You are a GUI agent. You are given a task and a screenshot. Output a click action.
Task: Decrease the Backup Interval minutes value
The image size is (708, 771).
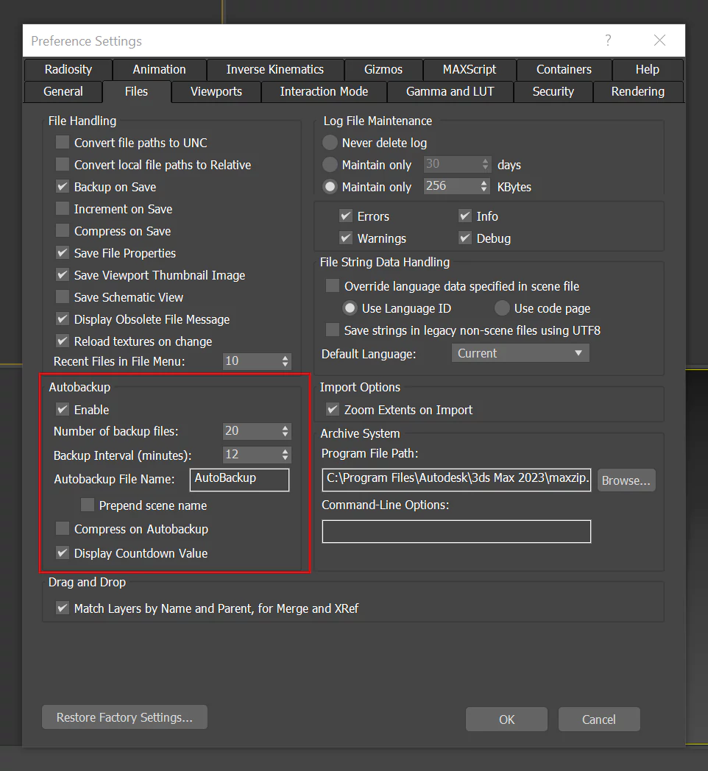[285, 458]
